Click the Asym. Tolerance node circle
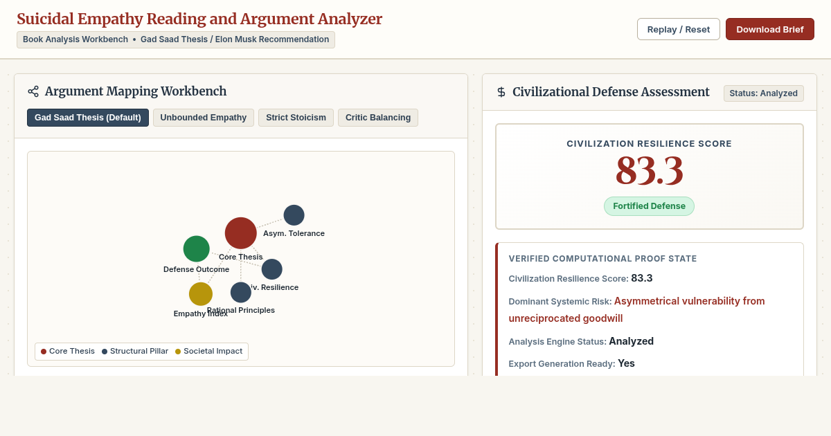This screenshot has width=831, height=436. [x=294, y=215]
